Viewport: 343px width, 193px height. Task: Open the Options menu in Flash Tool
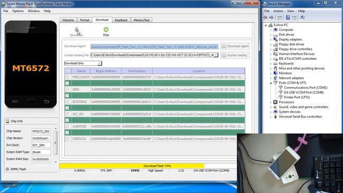[x=18, y=11]
